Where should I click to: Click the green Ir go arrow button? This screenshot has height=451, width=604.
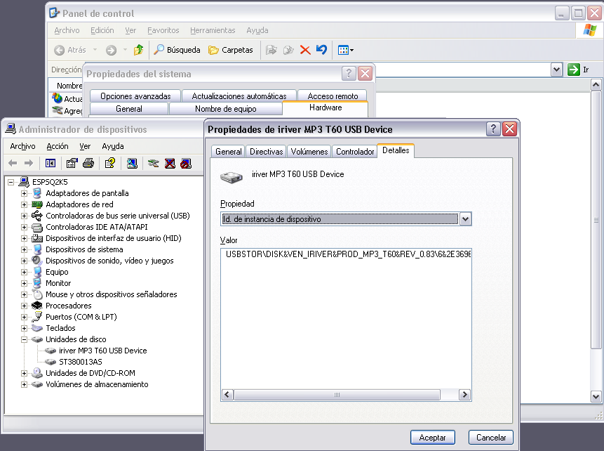point(574,70)
